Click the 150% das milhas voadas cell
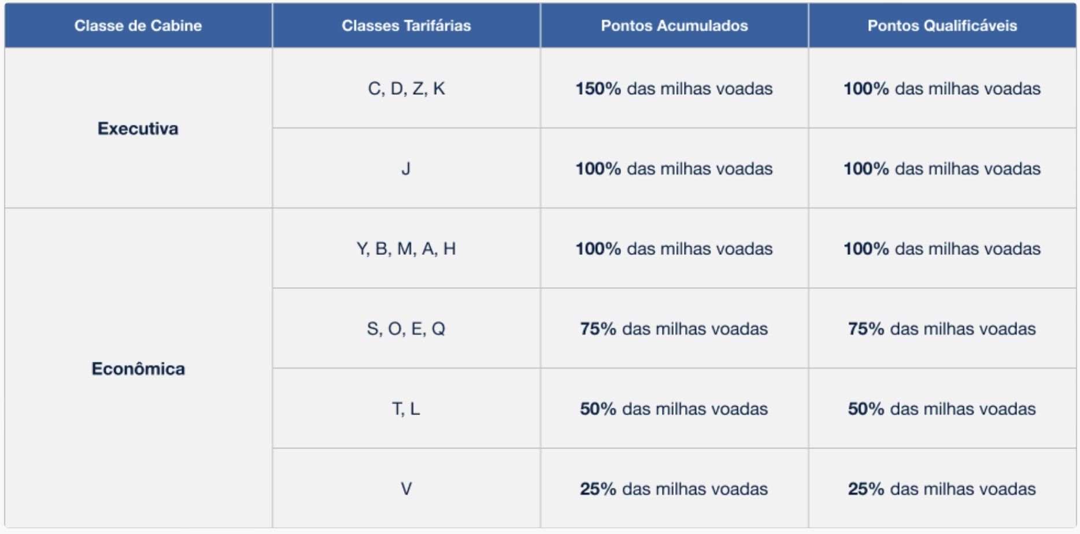This screenshot has width=1080, height=534. (674, 88)
